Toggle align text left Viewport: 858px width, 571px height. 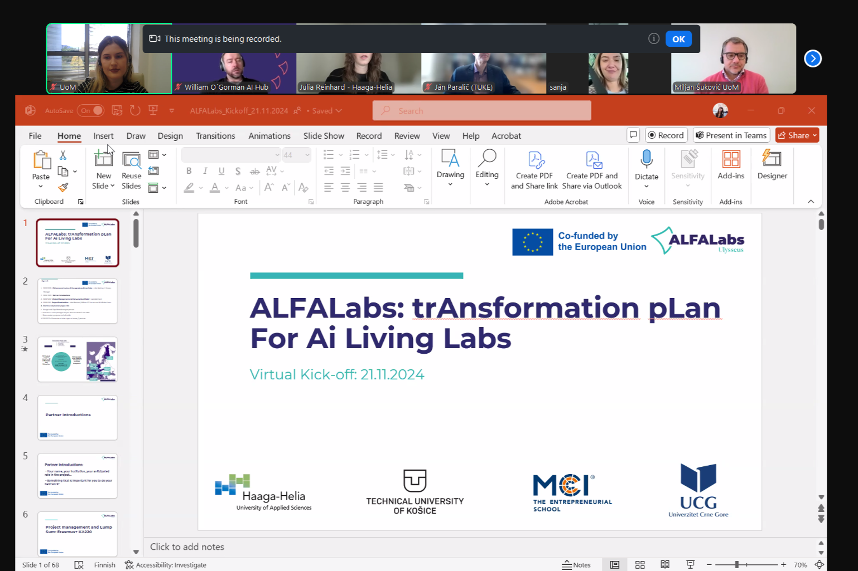click(x=329, y=187)
